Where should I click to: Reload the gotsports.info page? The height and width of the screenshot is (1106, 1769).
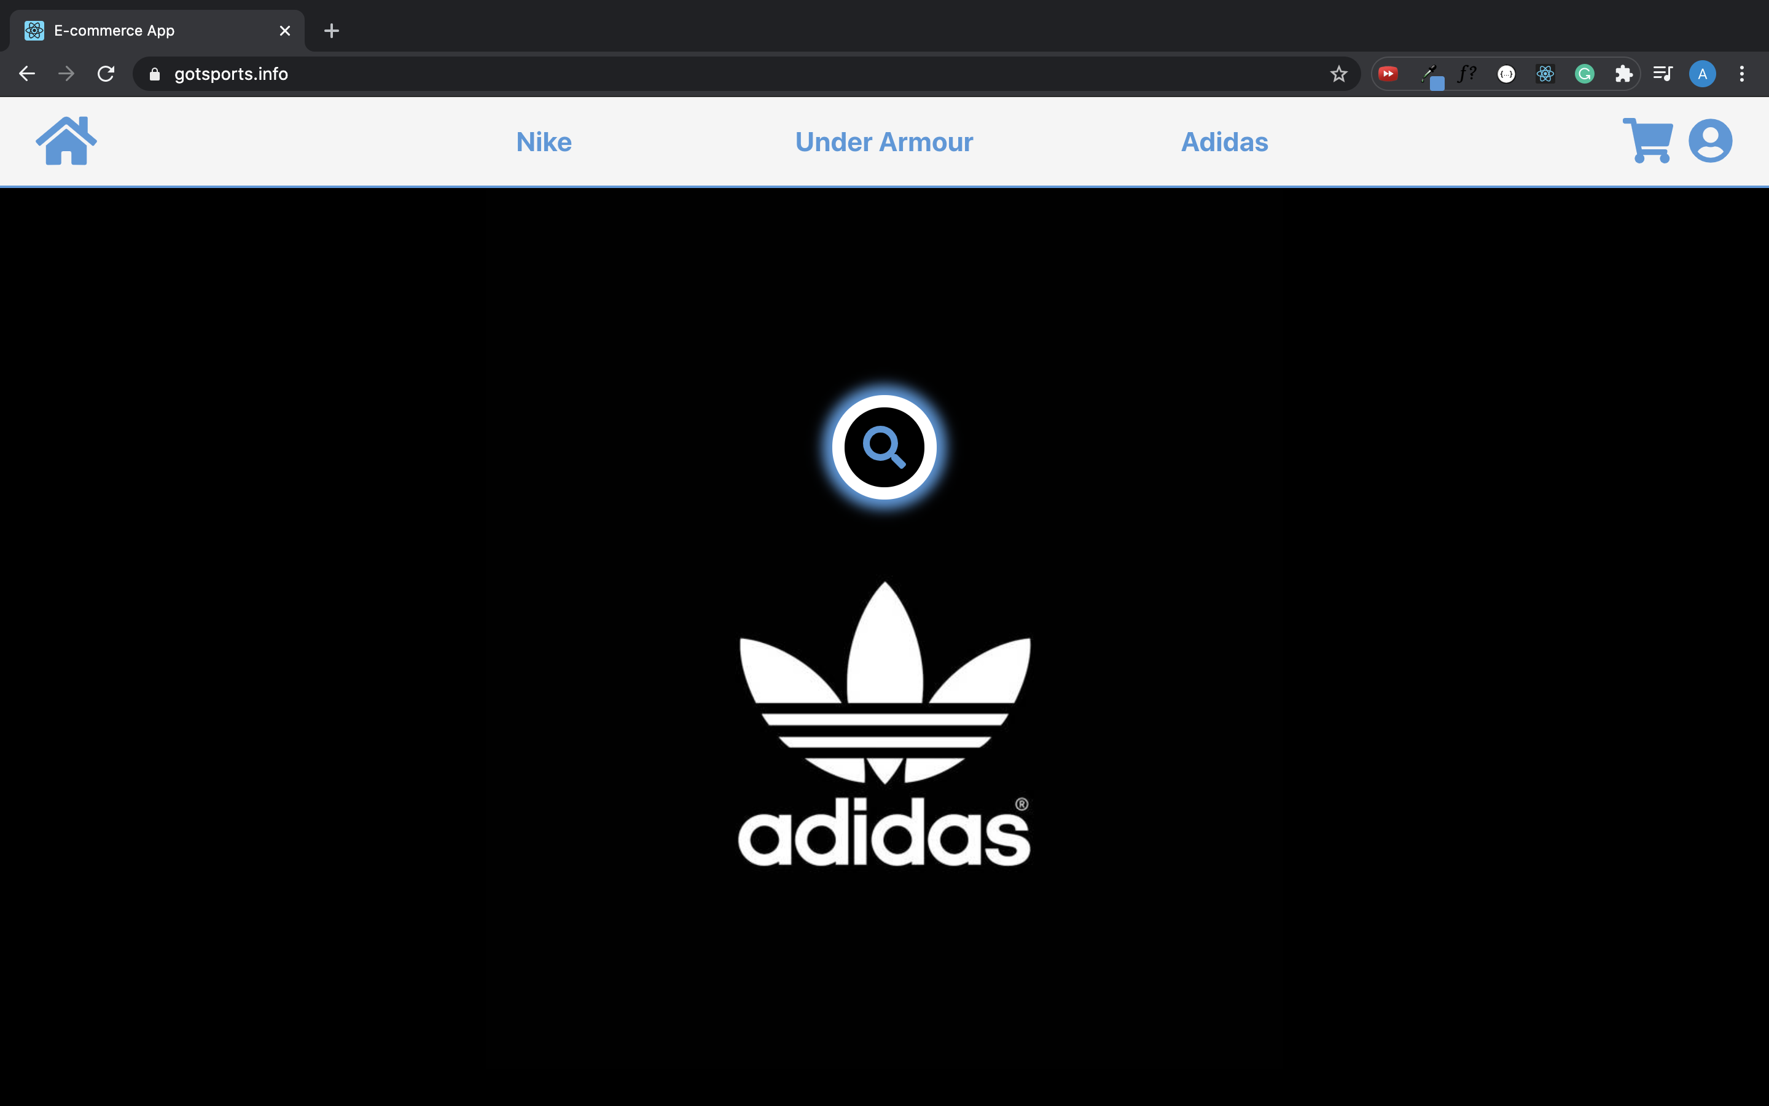click(x=105, y=73)
